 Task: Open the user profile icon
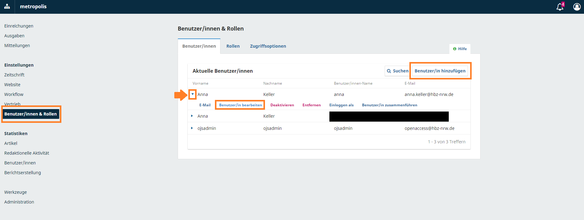[x=577, y=7]
